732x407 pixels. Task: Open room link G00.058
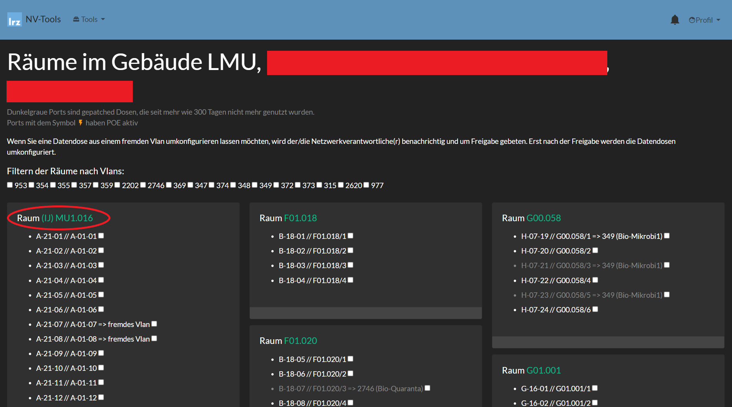543,218
